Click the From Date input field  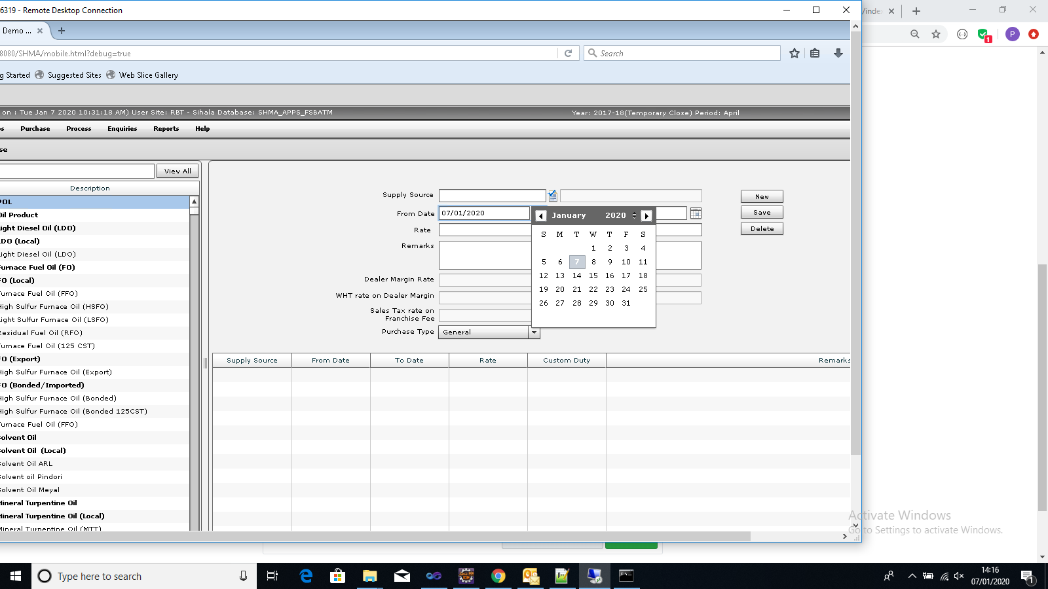point(484,213)
